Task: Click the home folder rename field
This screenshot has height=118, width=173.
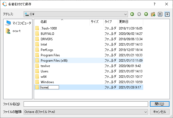Action: click(x=49, y=87)
